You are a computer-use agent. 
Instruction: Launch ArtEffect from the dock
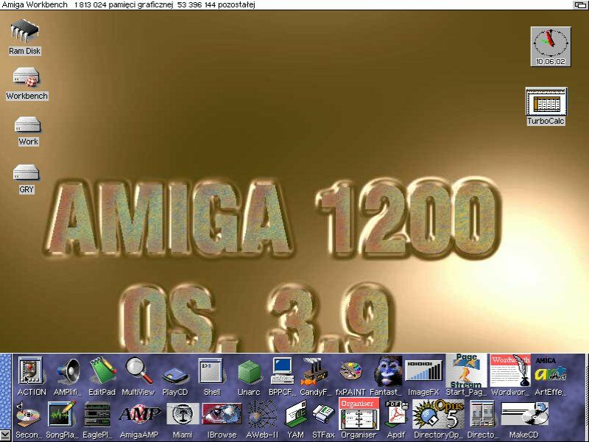tap(551, 376)
